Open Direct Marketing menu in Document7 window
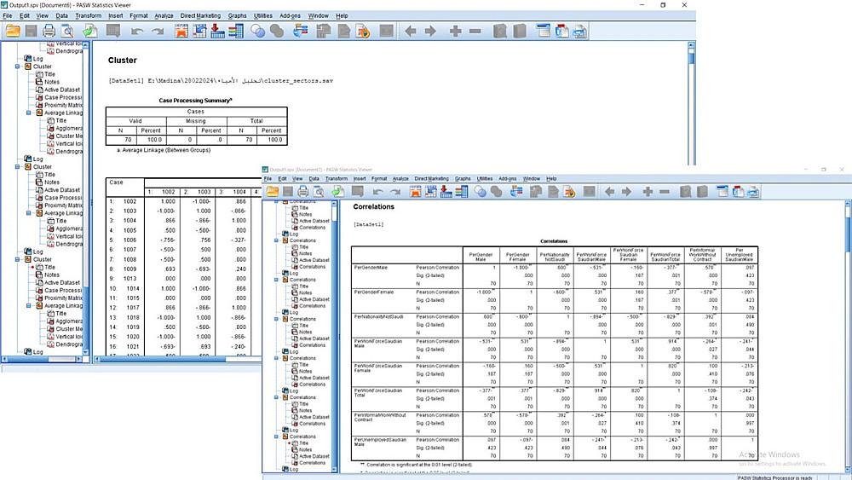Image resolution: width=852 pixels, height=480 pixels. pyautogui.click(x=431, y=178)
